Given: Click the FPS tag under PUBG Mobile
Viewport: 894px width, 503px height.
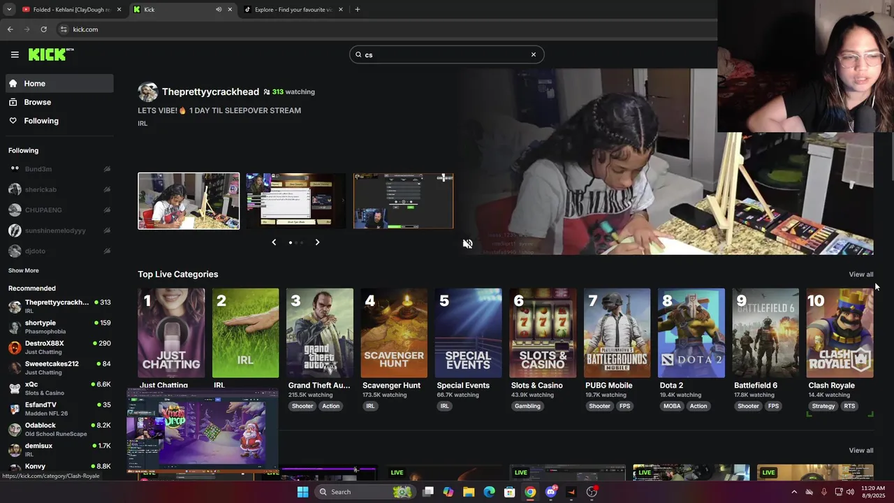Looking at the screenshot, I should coord(624,406).
